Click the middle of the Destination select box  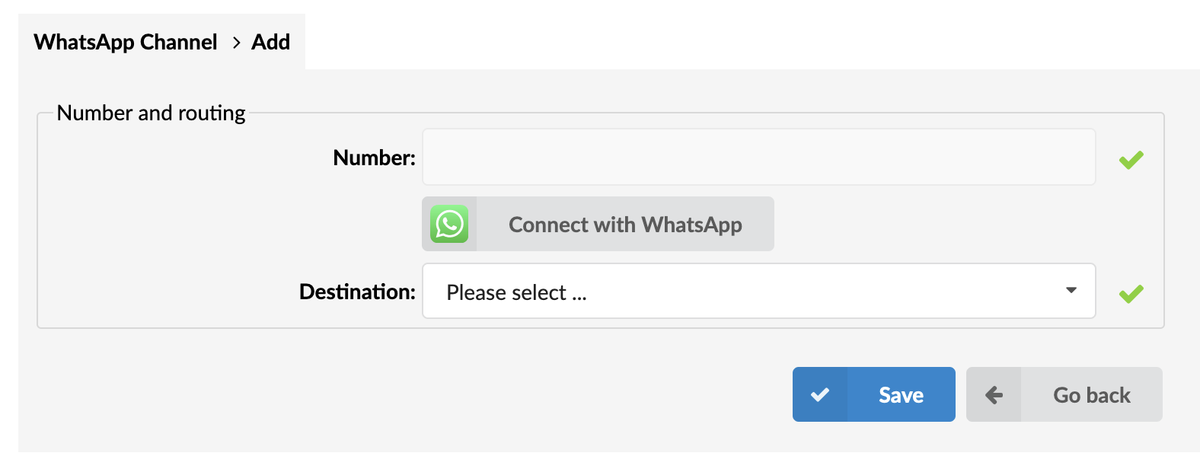click(x=758, y=291)
